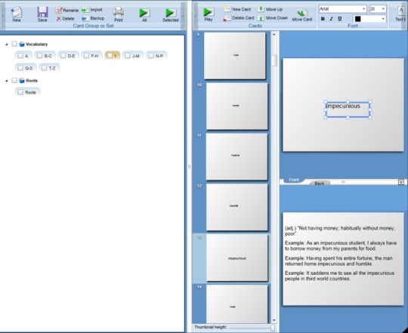Click the Vocabulary group cube icon
The image size is (408, 333).
22,45
